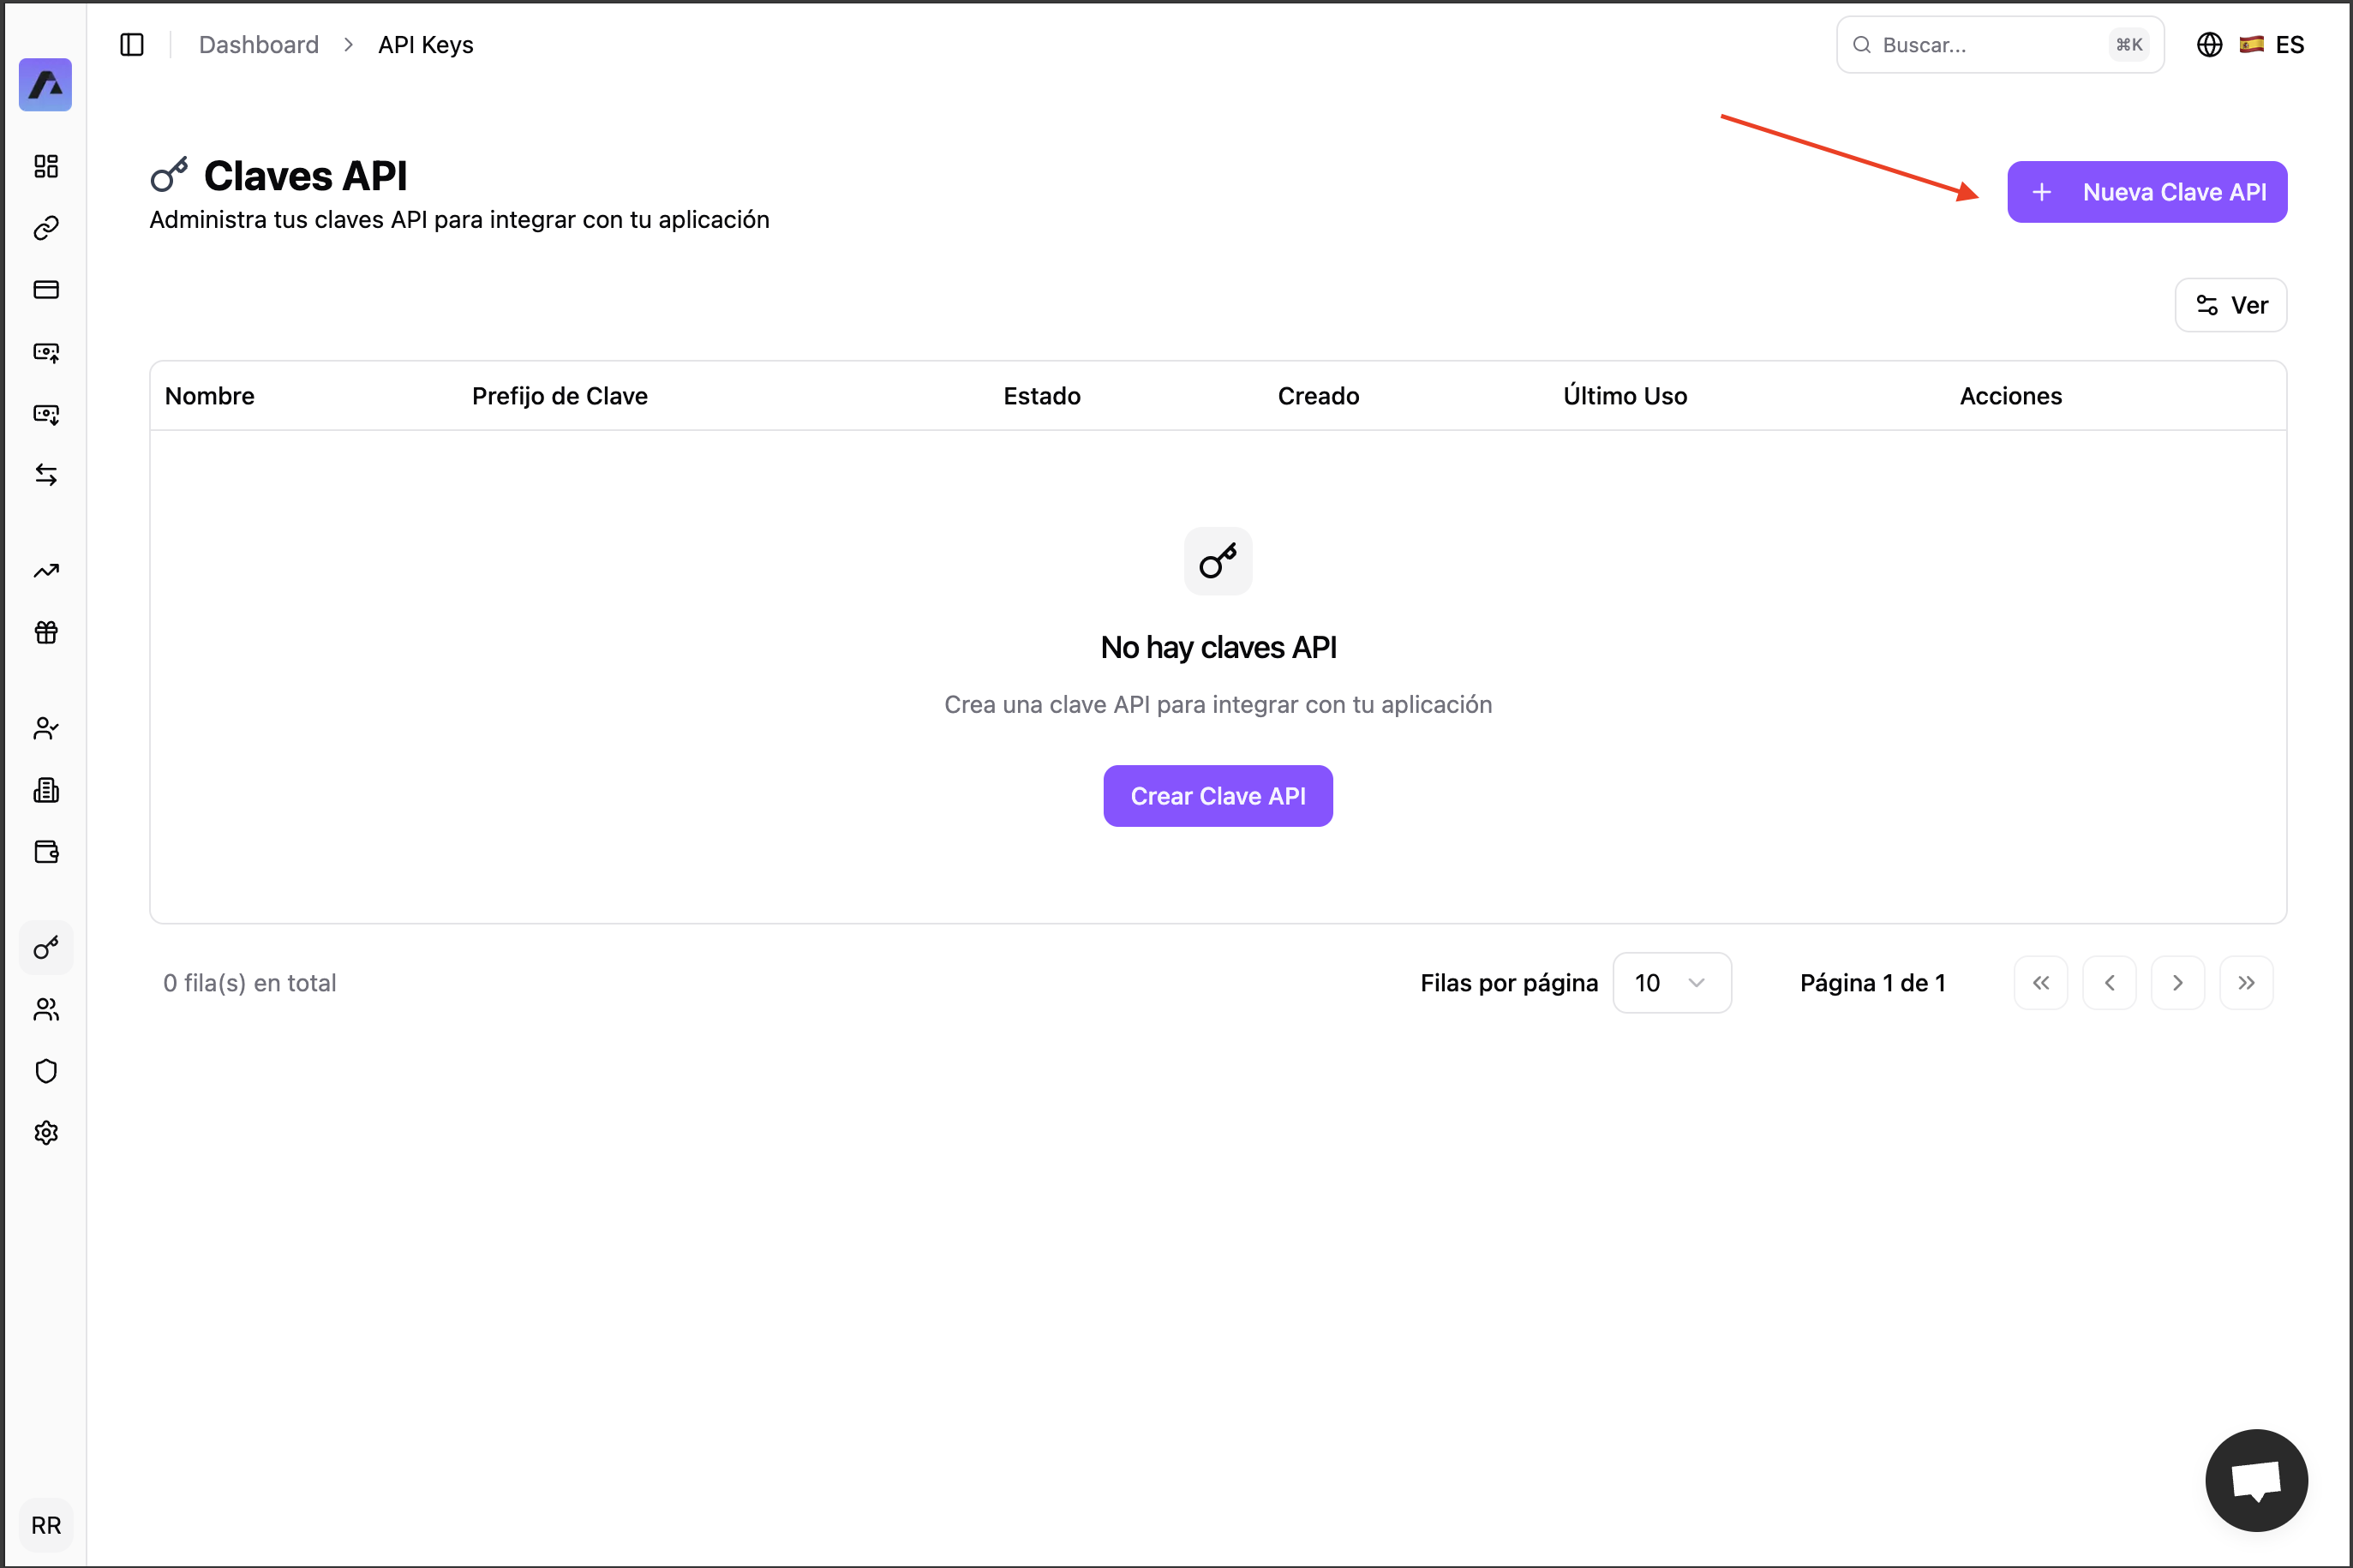Open the money-down deposit icon in sidebar

click(46, 414)
